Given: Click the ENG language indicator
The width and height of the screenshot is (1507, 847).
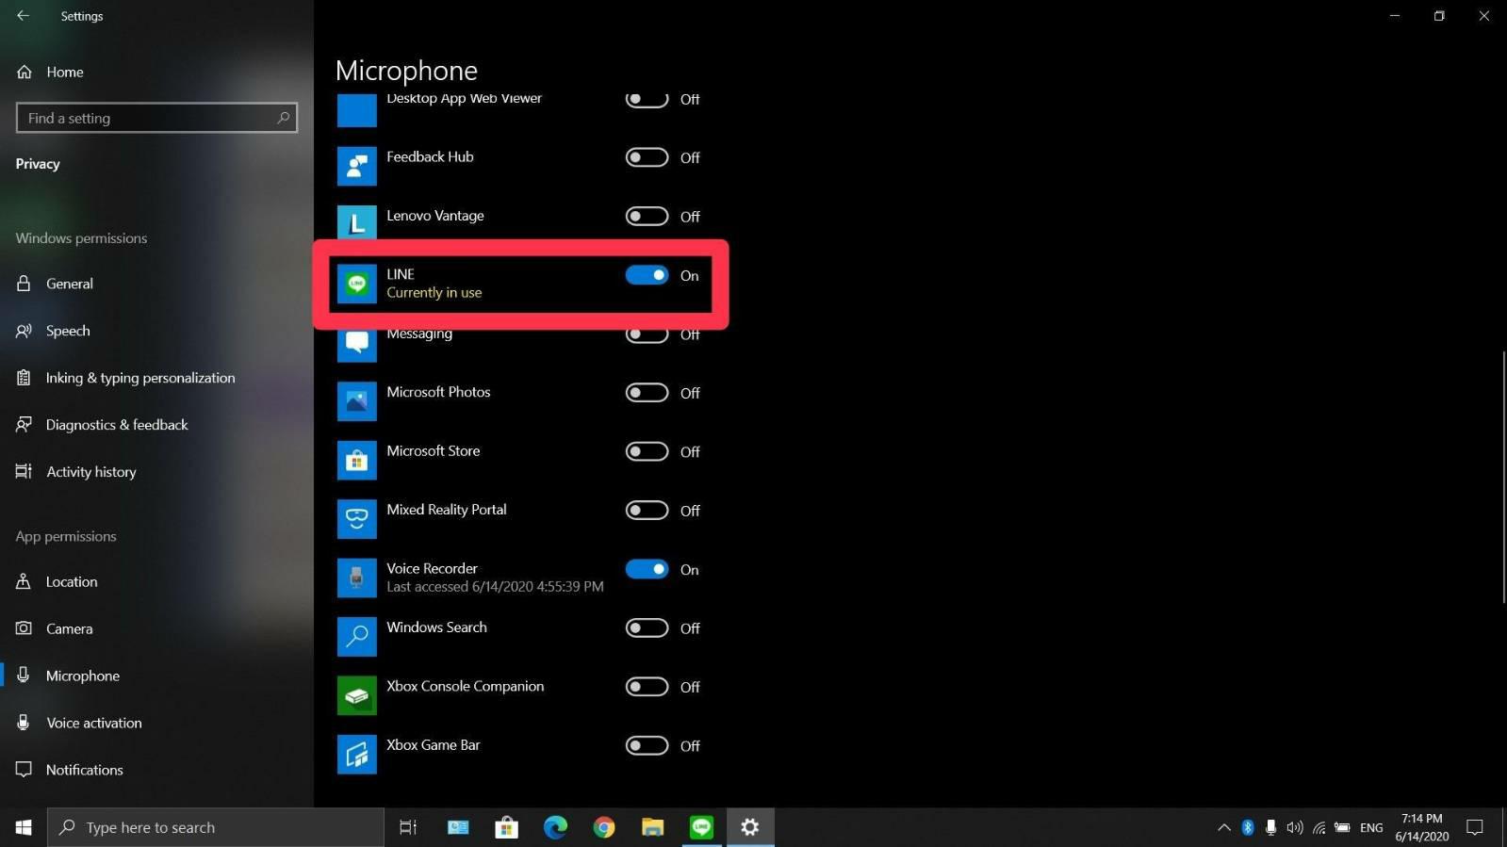Looking at the screenshot, I should click(1371, 827).
